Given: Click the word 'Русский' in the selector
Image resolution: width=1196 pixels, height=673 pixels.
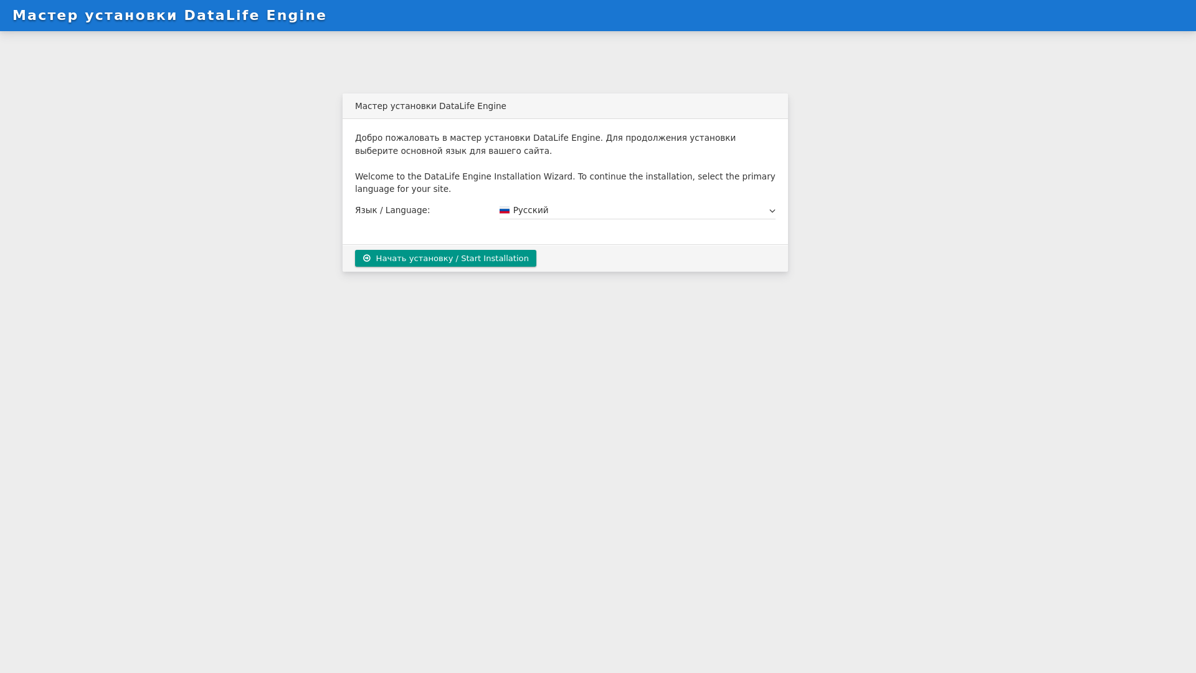Looking at the screenshot, I should (x=531, y=211).
